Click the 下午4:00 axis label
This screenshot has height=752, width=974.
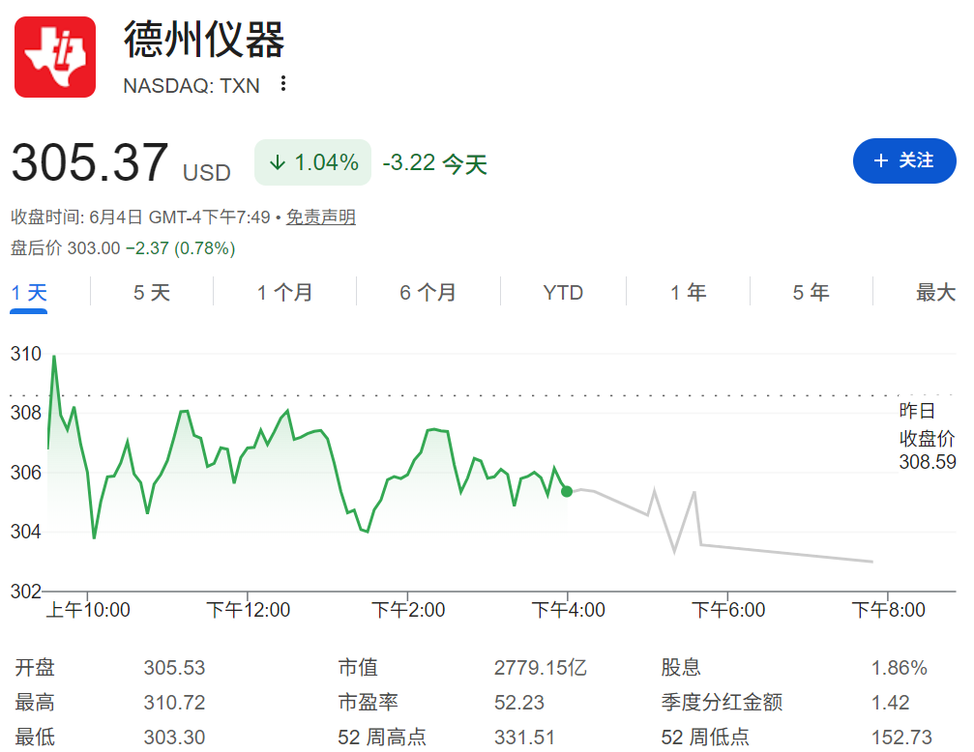tap(568, 610)
